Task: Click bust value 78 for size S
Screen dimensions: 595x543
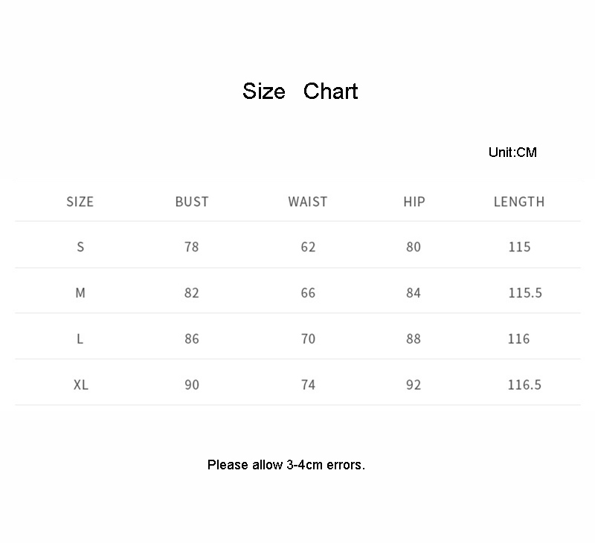Action: click(x=192, y=247)
